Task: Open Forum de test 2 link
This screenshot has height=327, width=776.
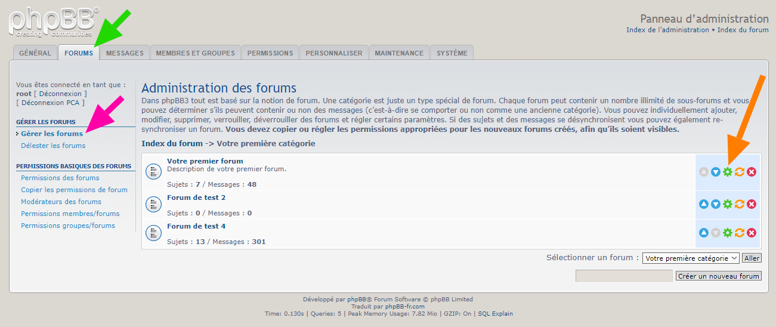Action: click(196, 198)
